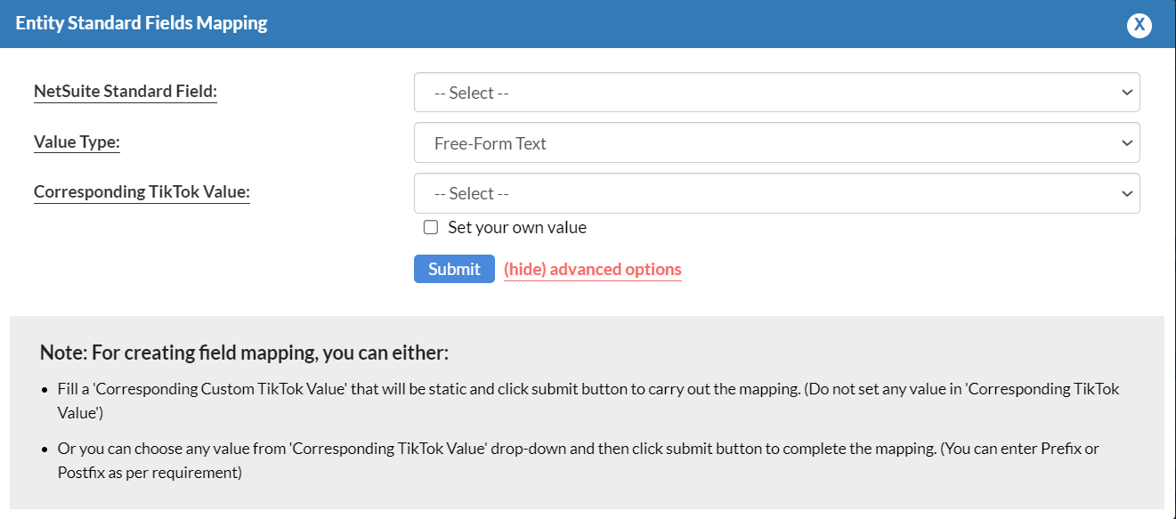The image size is (1176, 519).
Task: Hide advanced options via the red link
Action: coord(592,270)
